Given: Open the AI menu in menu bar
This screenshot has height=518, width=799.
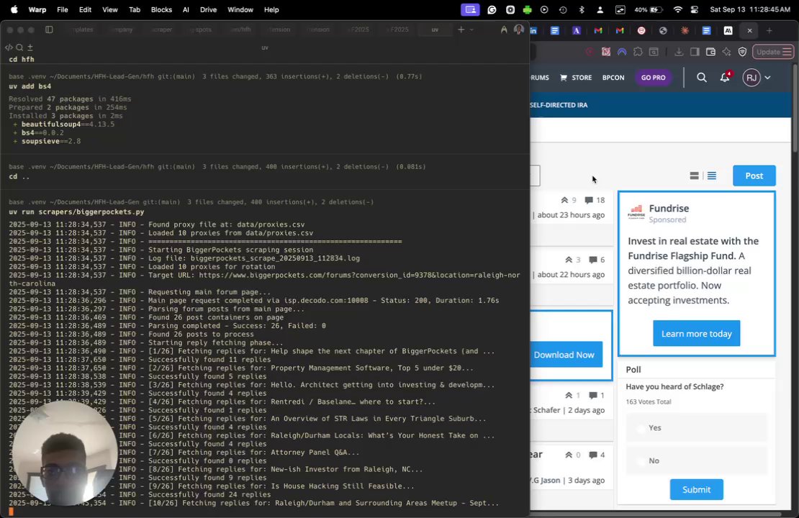Looking at the screenshot, I should (x=186, y=9).
